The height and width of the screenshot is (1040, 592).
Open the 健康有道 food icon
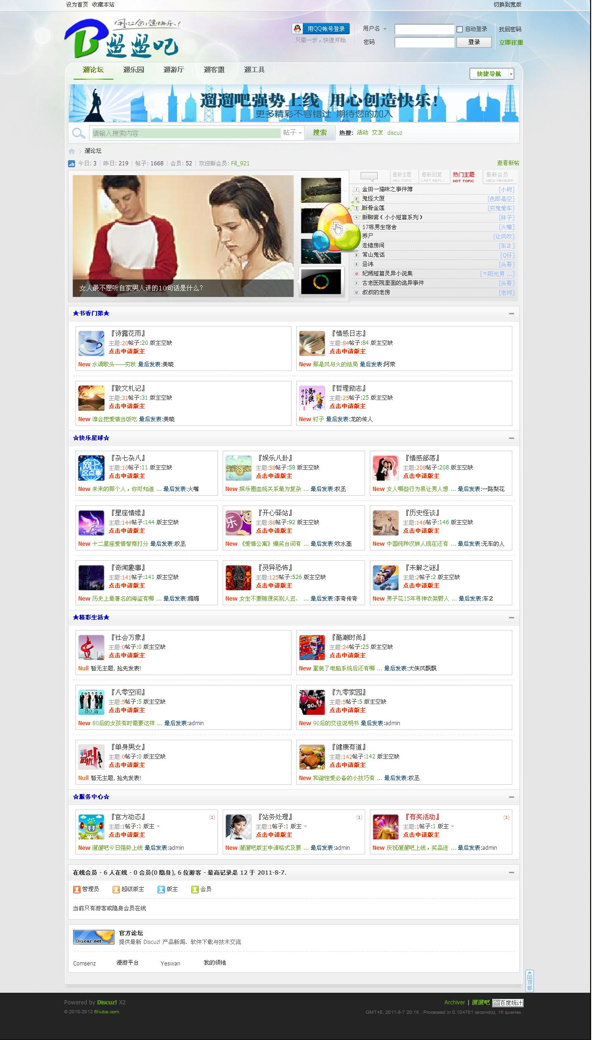point(312,757)
